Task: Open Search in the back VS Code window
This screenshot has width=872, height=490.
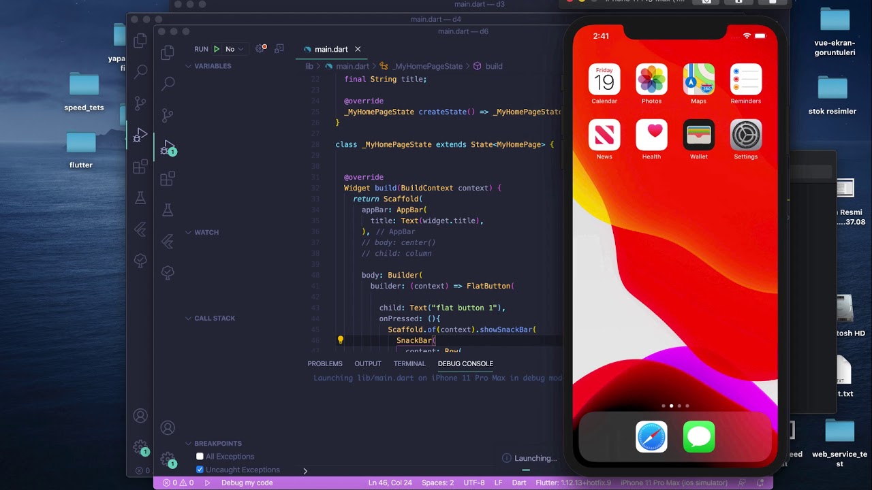Action: [140, 71]
